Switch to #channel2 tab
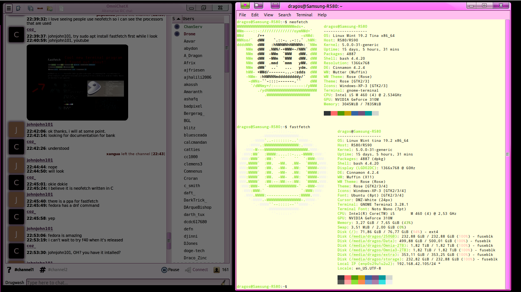This screenshot has width=521, height=292. click(58, 270)
